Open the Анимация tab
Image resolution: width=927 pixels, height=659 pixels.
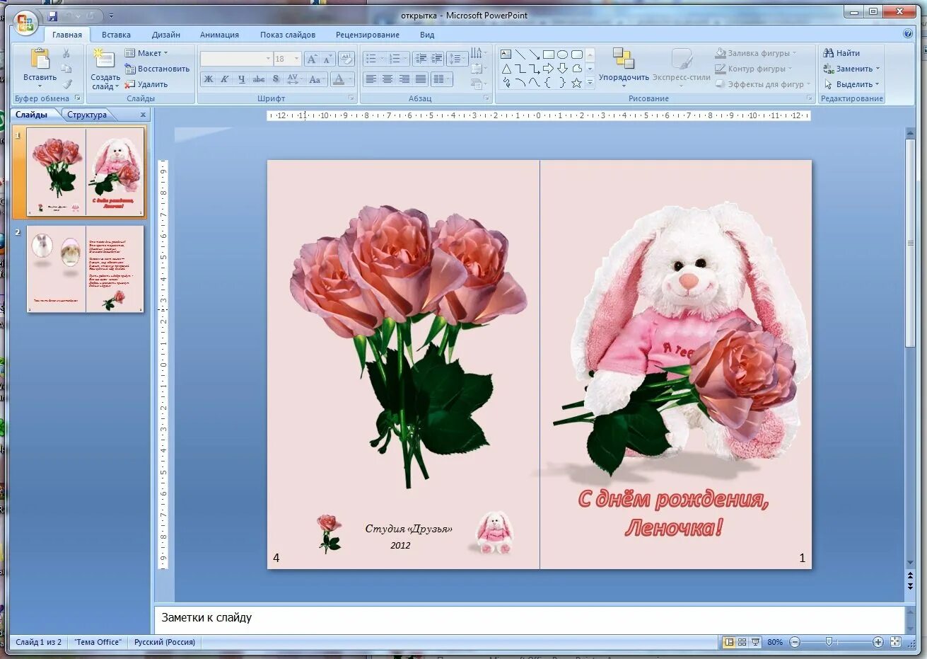(219, 35)
